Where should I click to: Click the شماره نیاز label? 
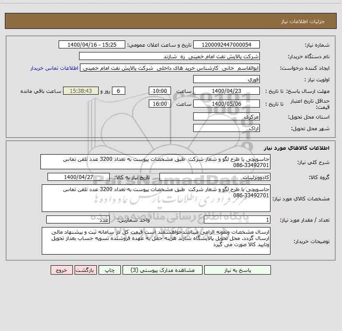(317, 45)
